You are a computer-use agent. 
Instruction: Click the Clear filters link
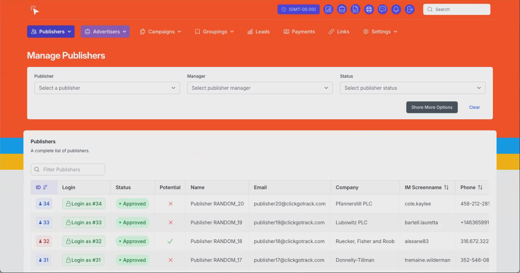click(x=474, y=107)
